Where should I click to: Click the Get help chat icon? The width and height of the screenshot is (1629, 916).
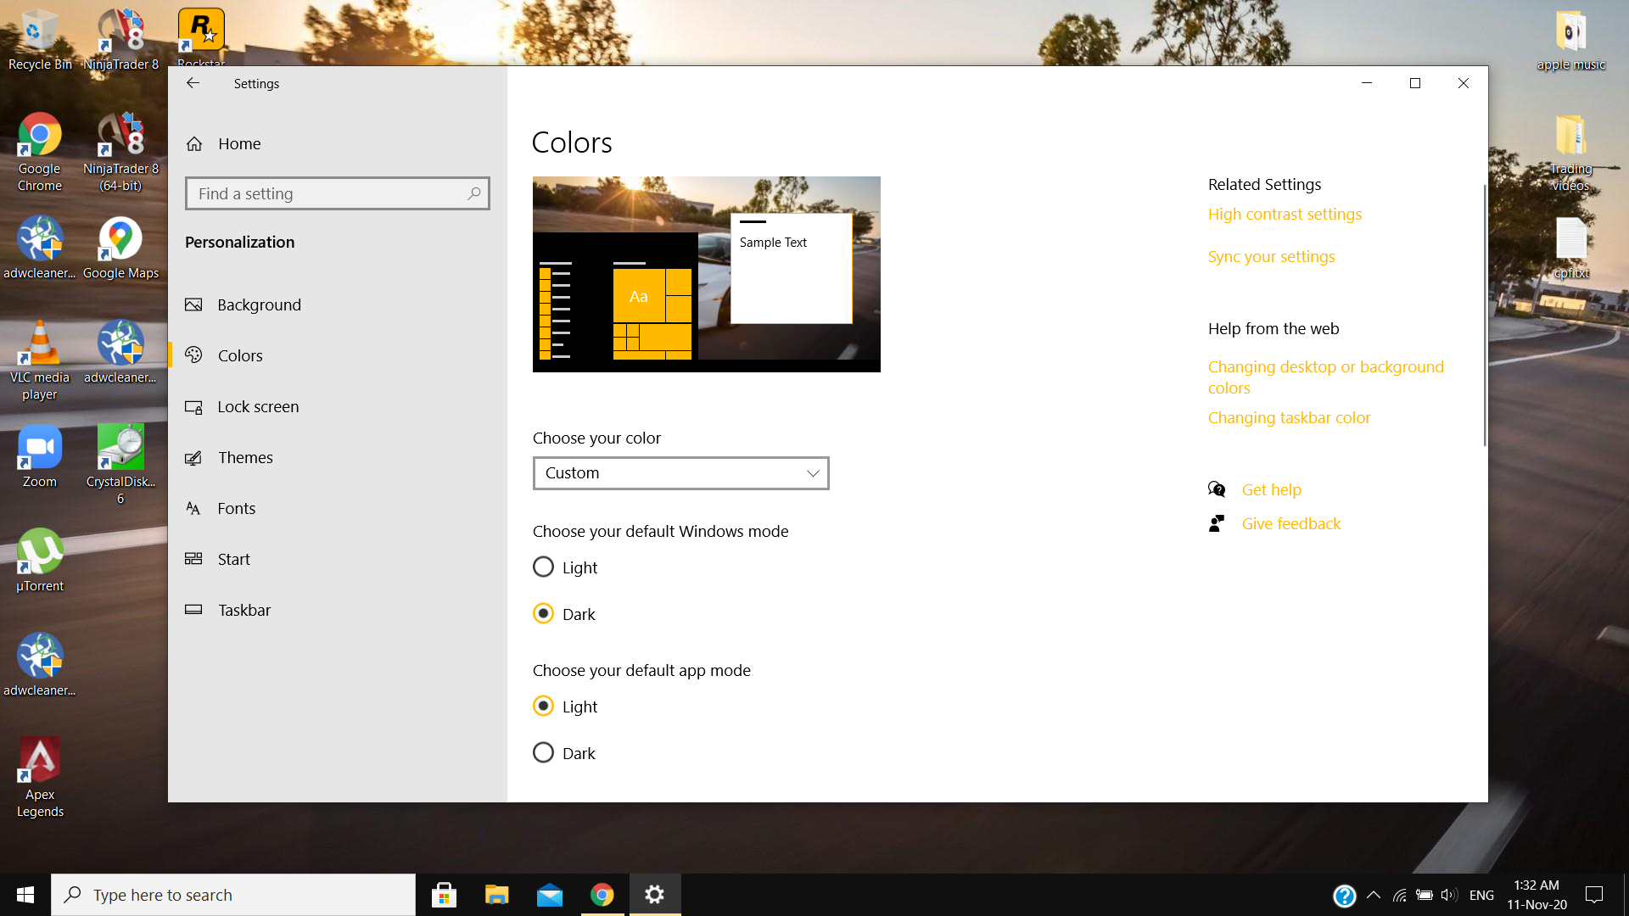coord(1217,489)
